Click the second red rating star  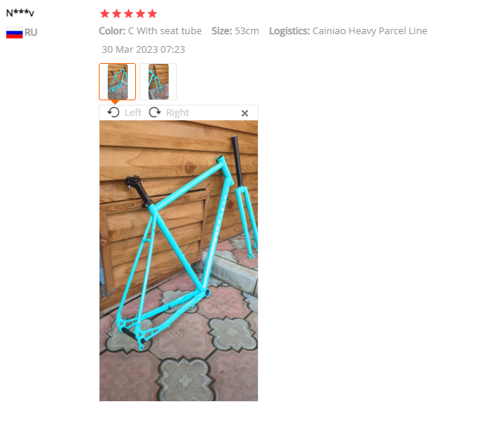pos(117,13)
